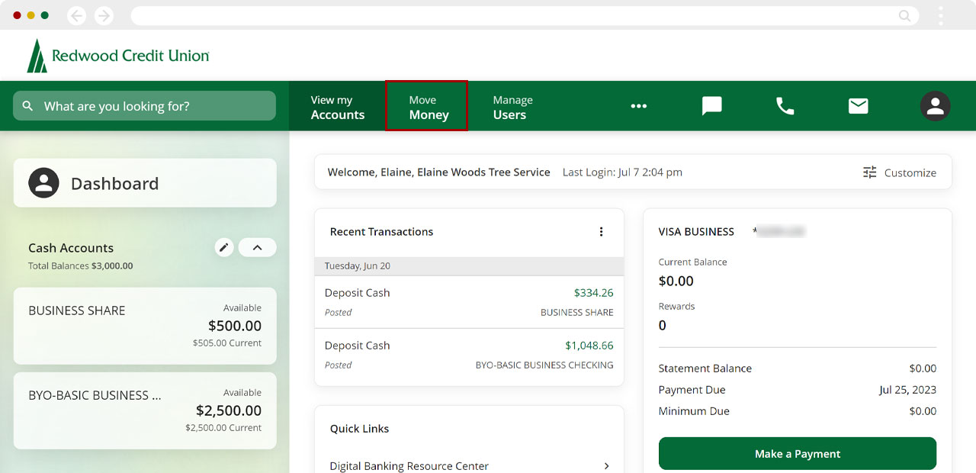The height and width of the screenshot is (473, 976).
Task: Edit Cash Accounts with the pencil icon
Action: (223, 247)
